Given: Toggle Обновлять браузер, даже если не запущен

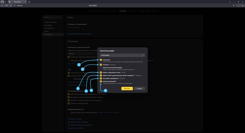Looking at the screenshot, I should 69,100.
